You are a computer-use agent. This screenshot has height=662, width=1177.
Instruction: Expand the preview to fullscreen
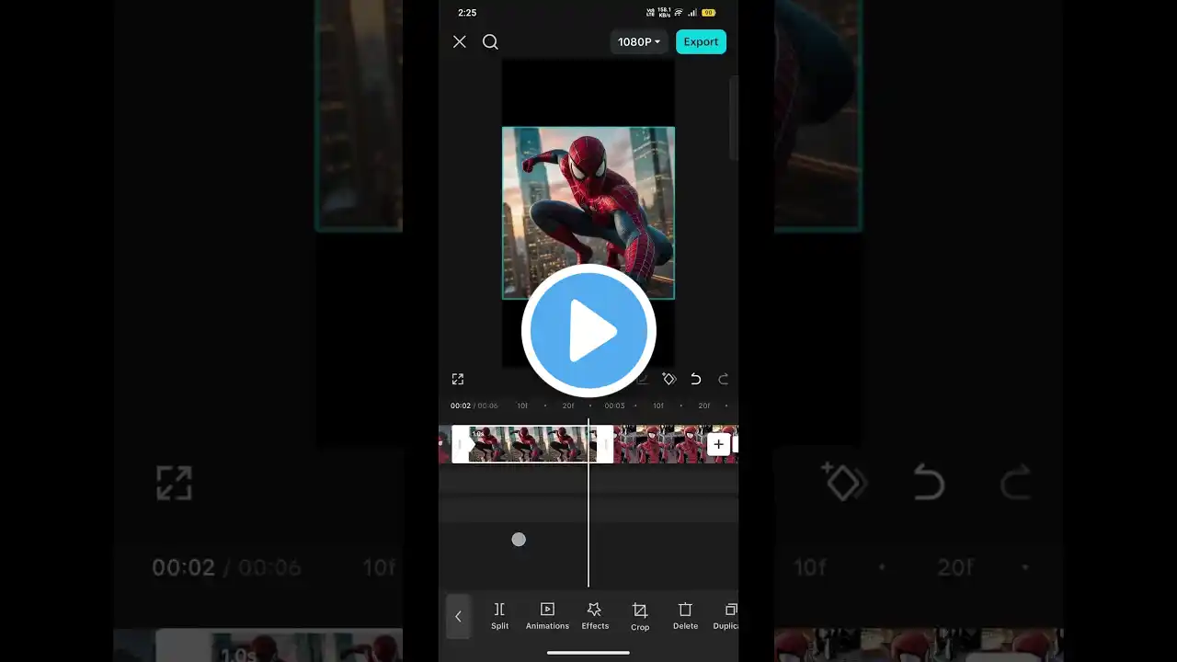point(458,379)
